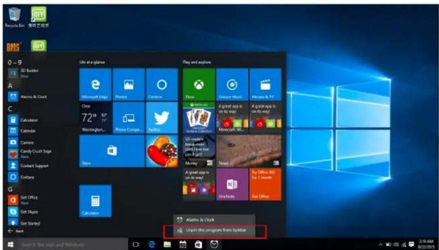
Task: Open the Photos tile
Action: [128, 84]
